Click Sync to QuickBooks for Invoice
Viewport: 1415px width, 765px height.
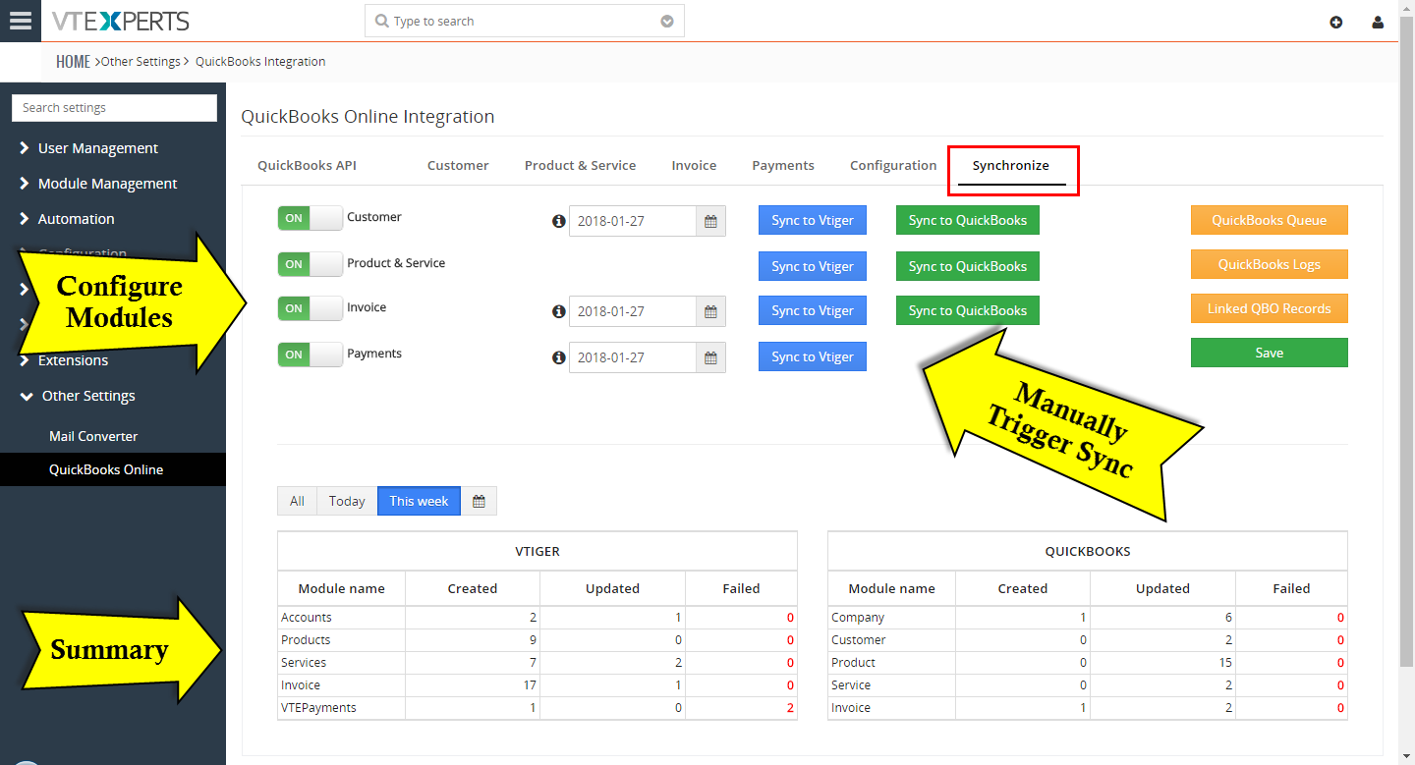tap(968, 310)
